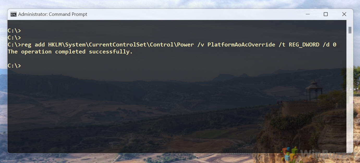This screenshot has height=163, width=360.
Task: Click 'The operation completed successfully.' message
Action: pos(70,52)
